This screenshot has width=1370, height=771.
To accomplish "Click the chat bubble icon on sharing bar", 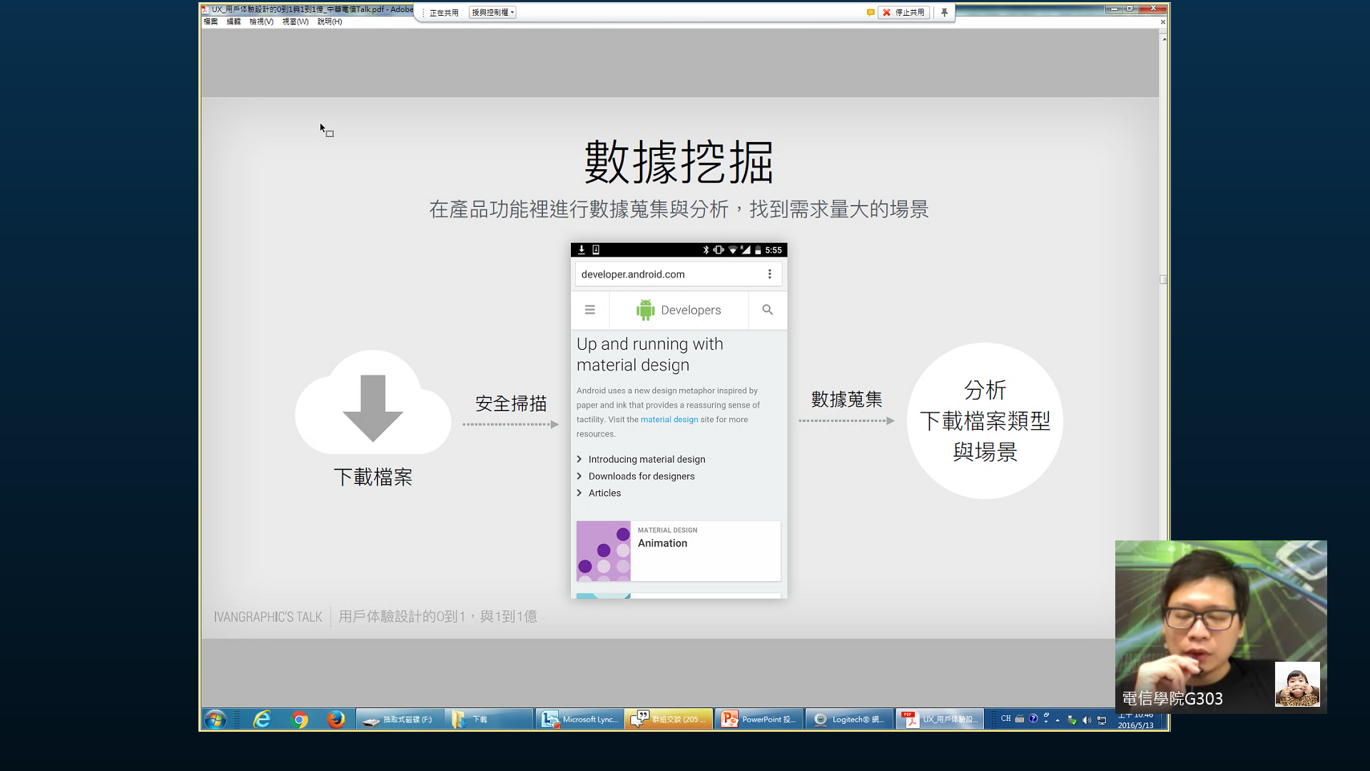I will click(870, 12).
